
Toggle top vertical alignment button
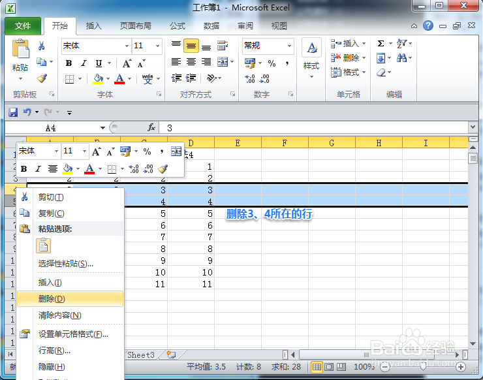click(x=176, y=44)
